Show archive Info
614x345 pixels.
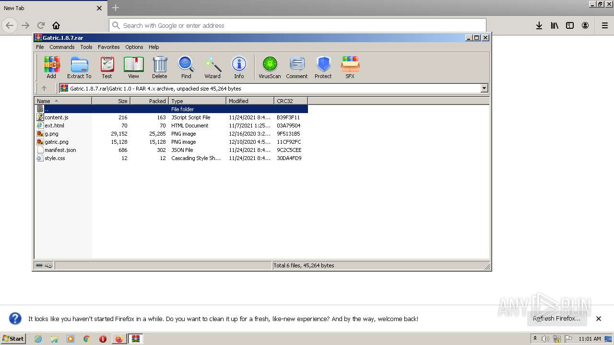(x=239, y=68)
